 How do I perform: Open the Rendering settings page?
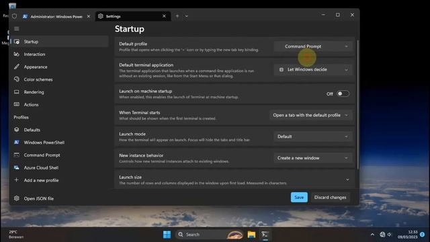[x=59, y=92]
